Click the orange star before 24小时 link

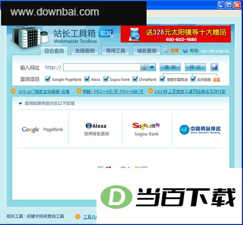coord(150,91)
